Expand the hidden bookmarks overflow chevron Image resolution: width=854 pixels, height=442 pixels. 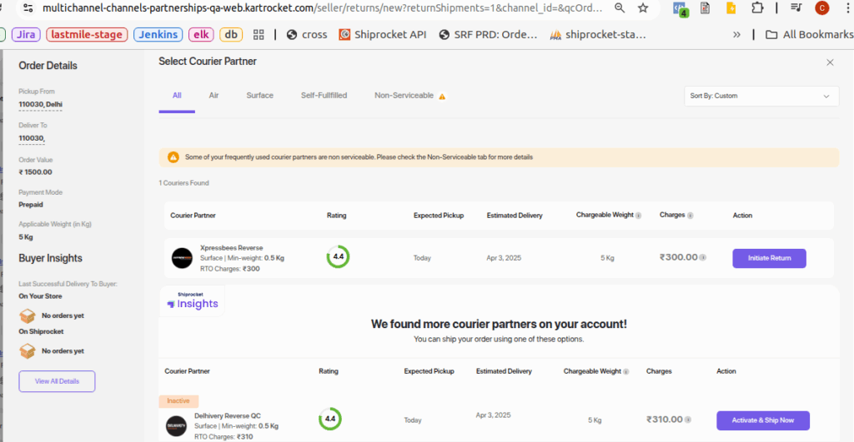point(736,35)
